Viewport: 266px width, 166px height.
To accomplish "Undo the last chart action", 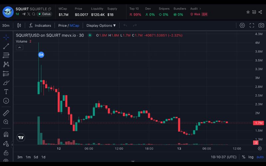I will tap(125, 26).
